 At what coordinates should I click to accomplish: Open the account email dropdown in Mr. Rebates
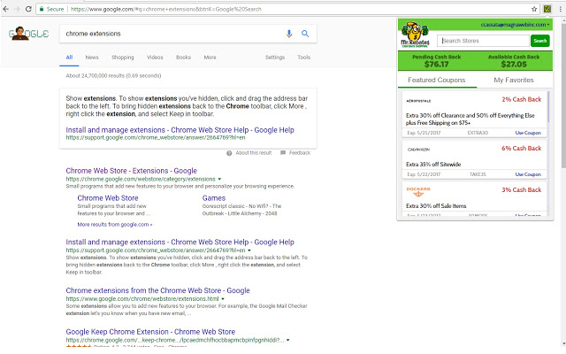click(515, 25)
